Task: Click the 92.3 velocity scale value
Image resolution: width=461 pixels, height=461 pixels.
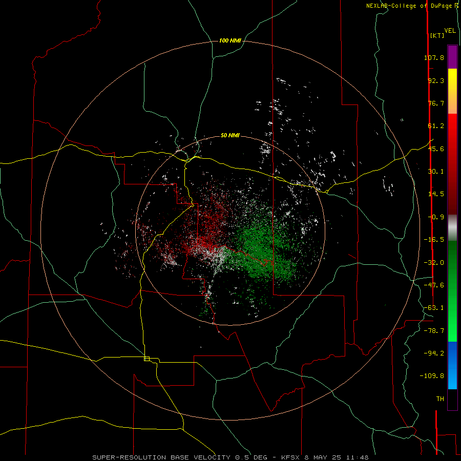Action: (x=436, y=80)
